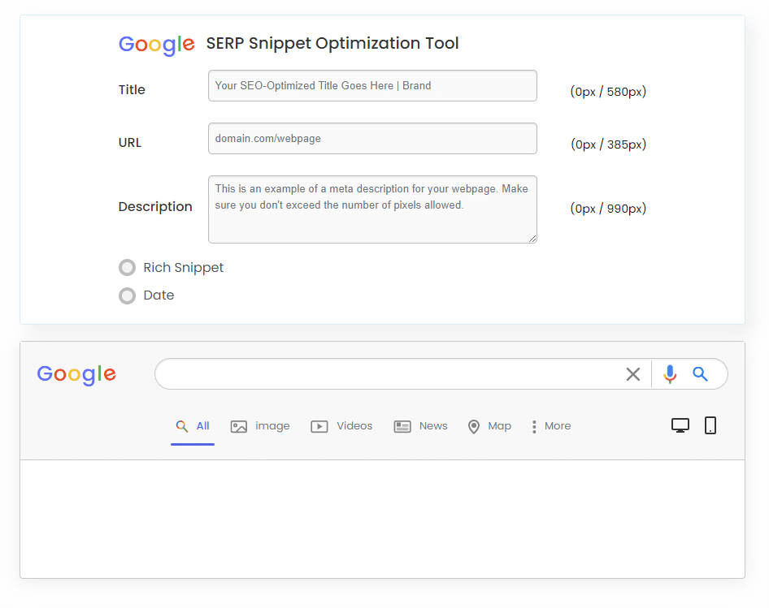Focus the Title input field

pyautogui.click(x=373, y=86)
